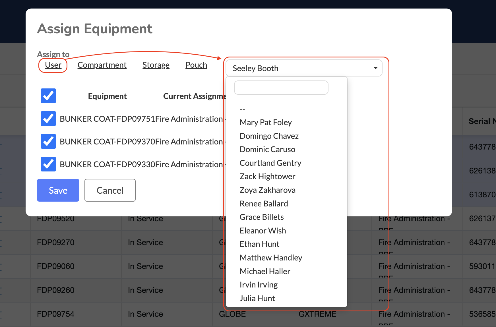This screenshot has height=327, width=496.
Task: Uncheck BUNKER COAT-FDP09330 checkbox
Action: click(x=48, y=164)
